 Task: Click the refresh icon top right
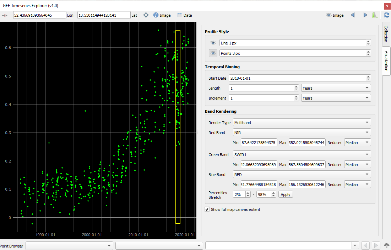pyautogui.click(x=387, y=15)
